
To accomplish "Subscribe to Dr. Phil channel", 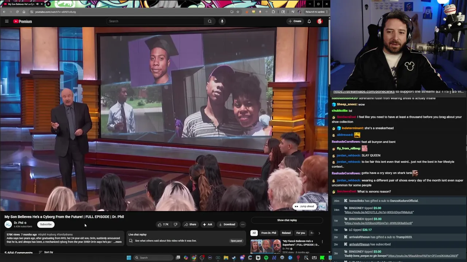I will [46, 225].
